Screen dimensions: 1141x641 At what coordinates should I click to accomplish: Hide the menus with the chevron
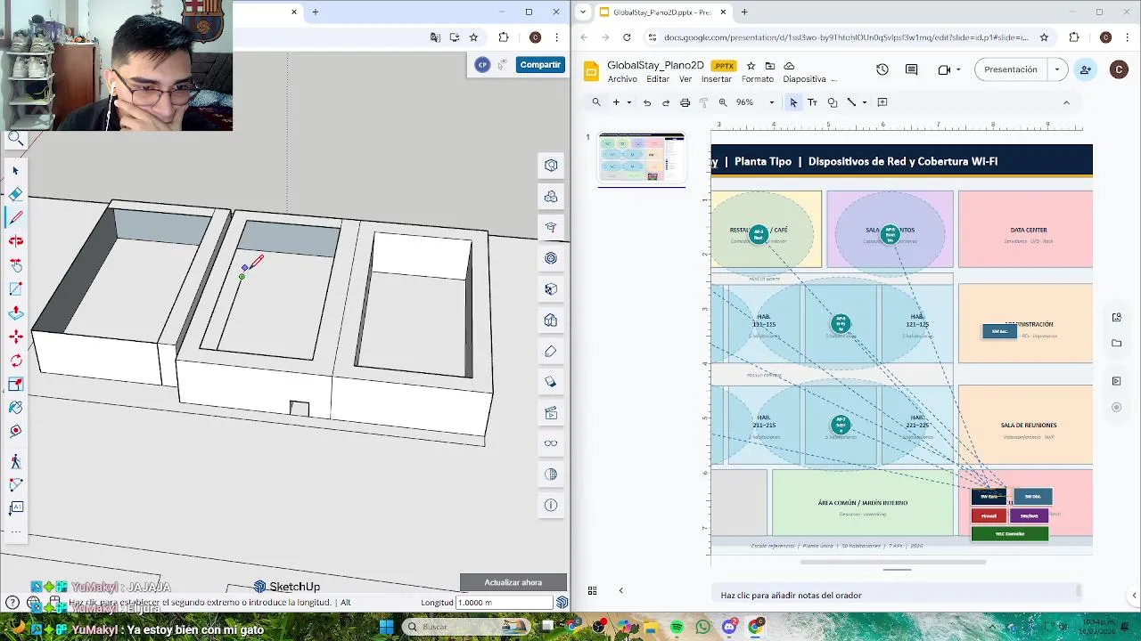(x=1066, y=102)
